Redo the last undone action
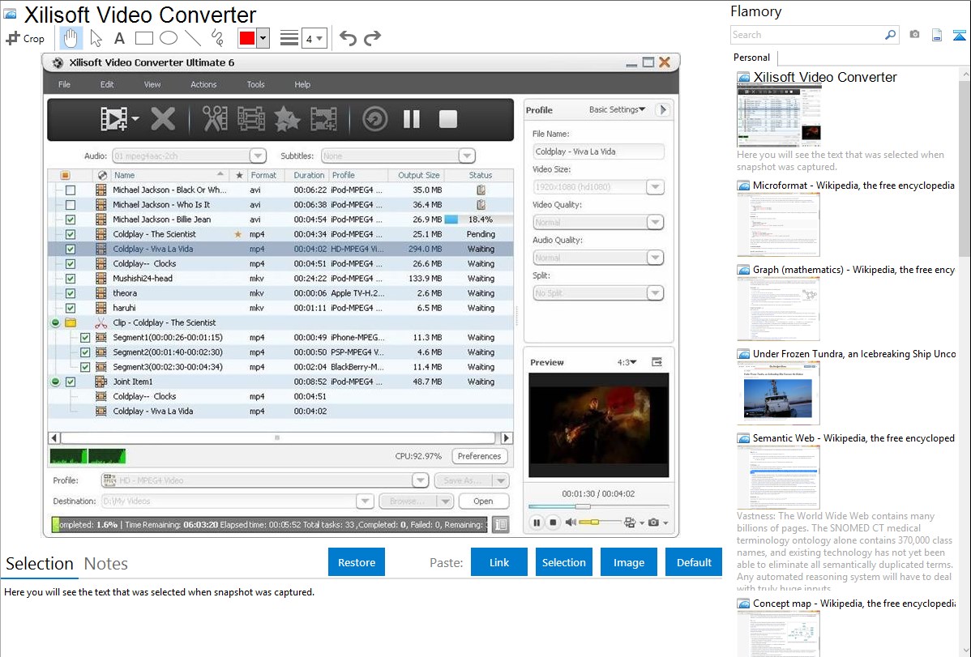Viewport: 971px width, 657px height. [x=372, y=38]
